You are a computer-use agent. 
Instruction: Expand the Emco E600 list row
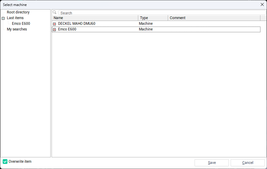(x=54, y=30)
